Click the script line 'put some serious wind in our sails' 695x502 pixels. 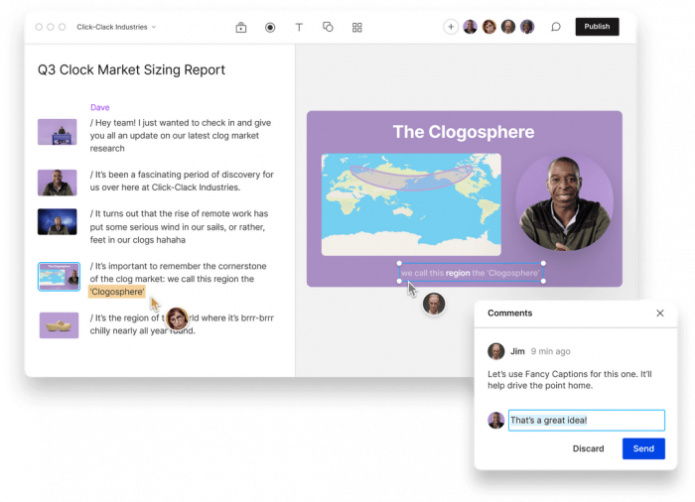(x=178, y=227)
